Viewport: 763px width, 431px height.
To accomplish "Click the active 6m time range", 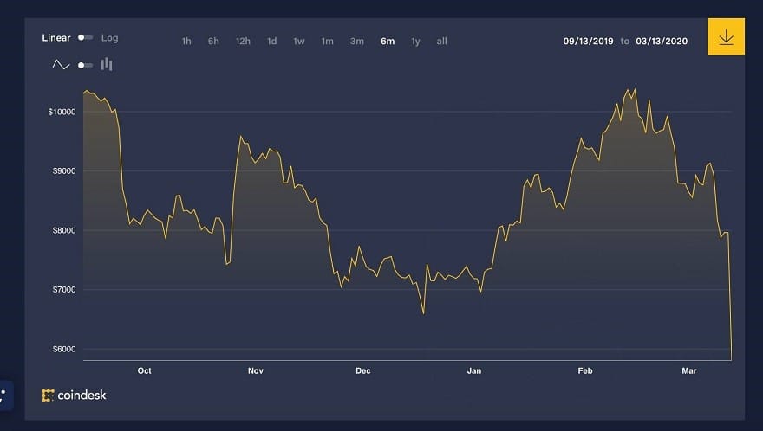I will tap(387, 42).
